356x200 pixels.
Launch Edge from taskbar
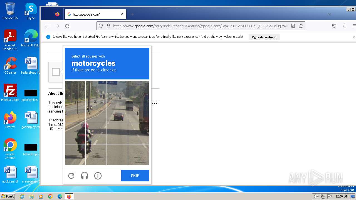click(x=60, y=196)
